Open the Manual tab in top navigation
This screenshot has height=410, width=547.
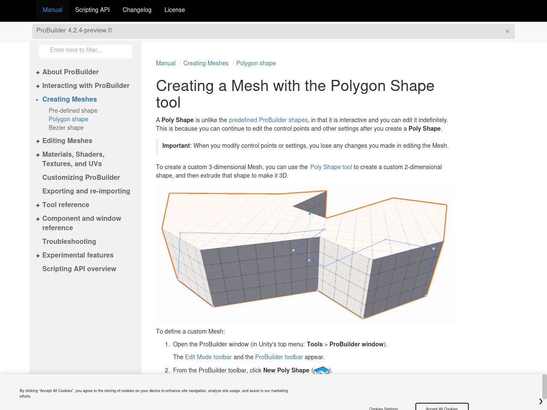(x=53, y=10)
